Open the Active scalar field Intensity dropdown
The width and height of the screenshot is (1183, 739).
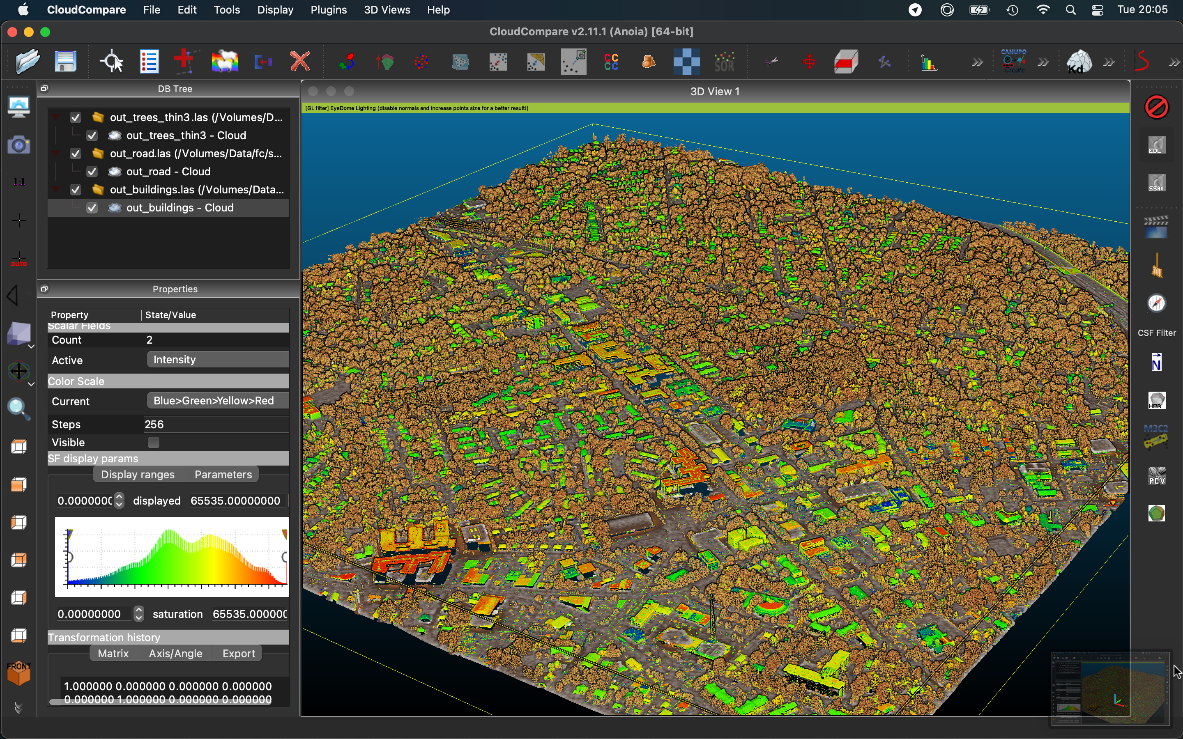(x=218, y=360)
